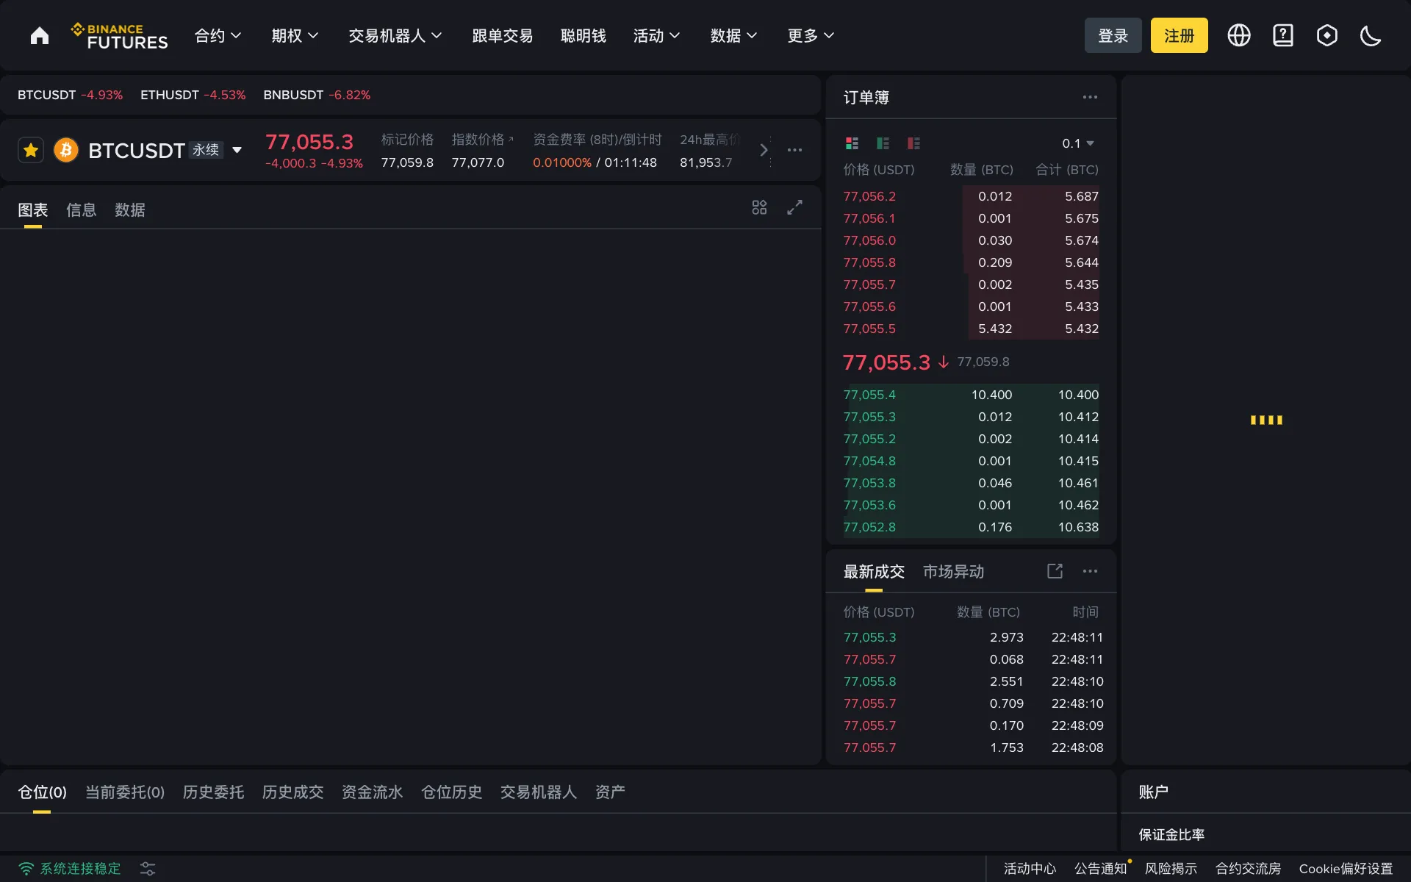Show buy-orders-only order book view

click(883, 143)
